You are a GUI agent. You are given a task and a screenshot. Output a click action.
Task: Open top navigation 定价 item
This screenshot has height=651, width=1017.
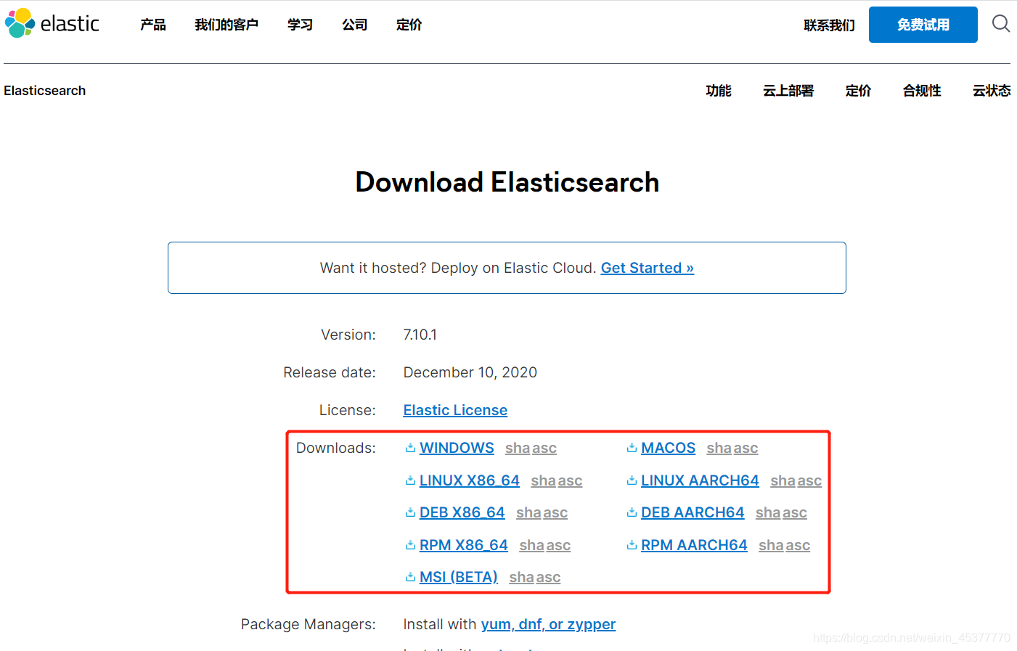(409, 25)
